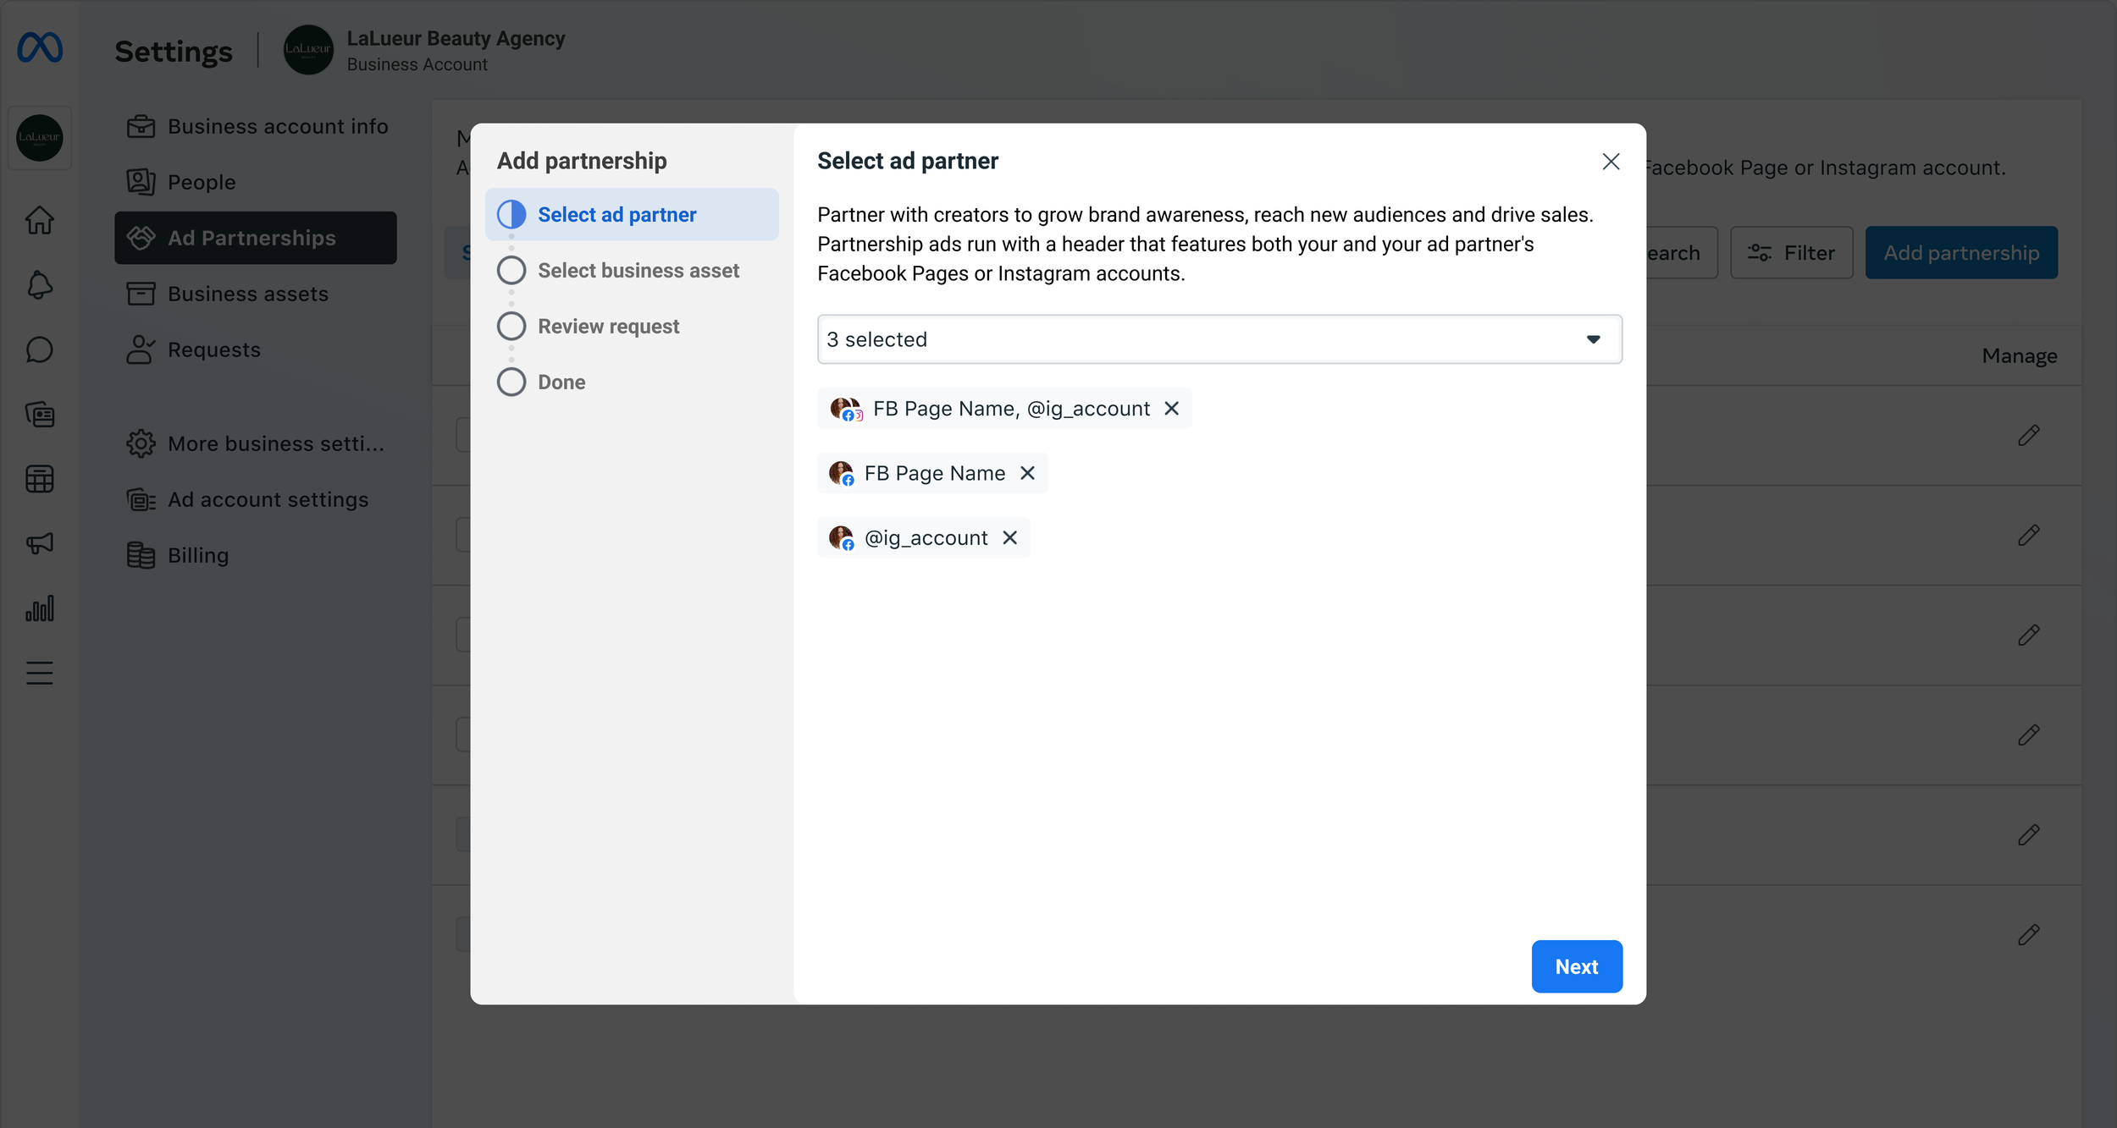Click the Add partnership button
The height and width of the screenshot is (1128, 2117).
tap(1960, 253)
